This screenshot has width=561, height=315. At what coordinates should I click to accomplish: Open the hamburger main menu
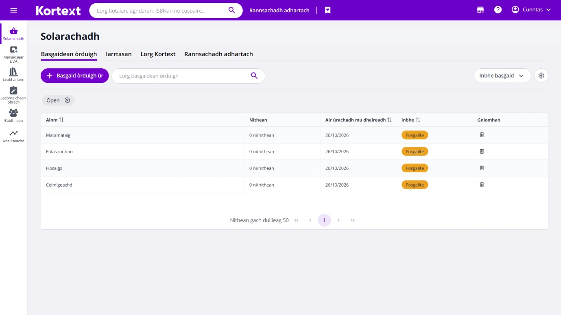(x=14, y=10)
